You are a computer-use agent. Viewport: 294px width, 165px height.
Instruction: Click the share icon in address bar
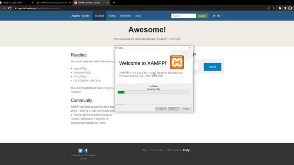click(x=268, y=8)
